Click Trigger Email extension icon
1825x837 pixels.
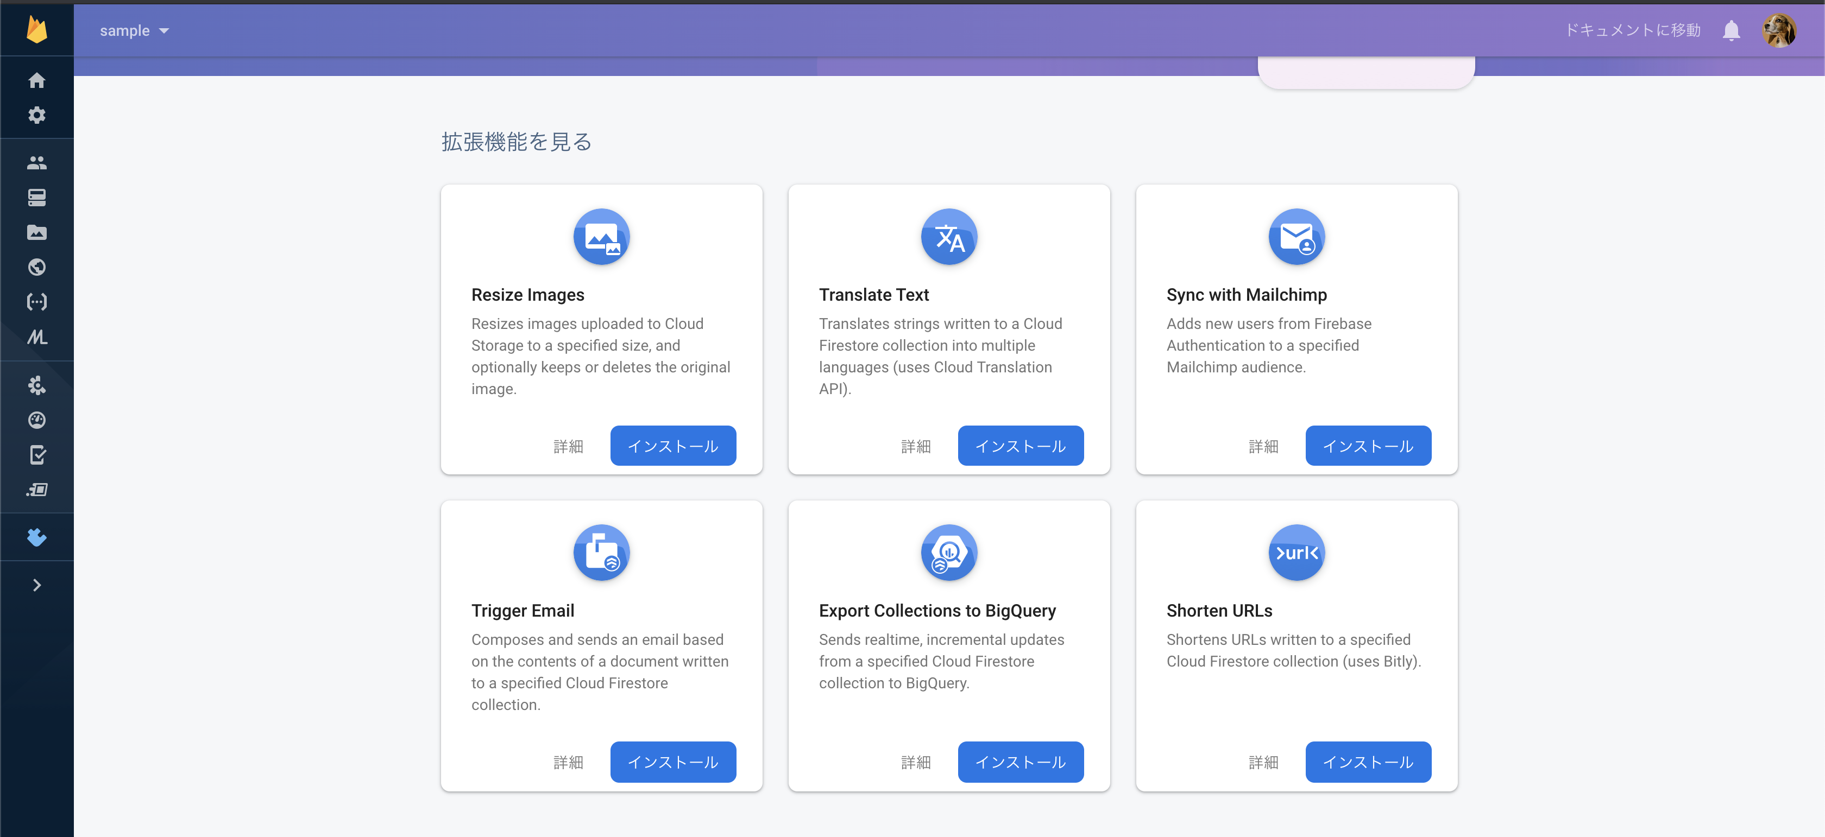coord(601,553)
